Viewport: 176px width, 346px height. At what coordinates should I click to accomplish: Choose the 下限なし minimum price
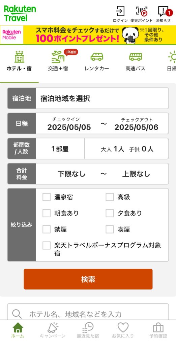coord(71,174)
